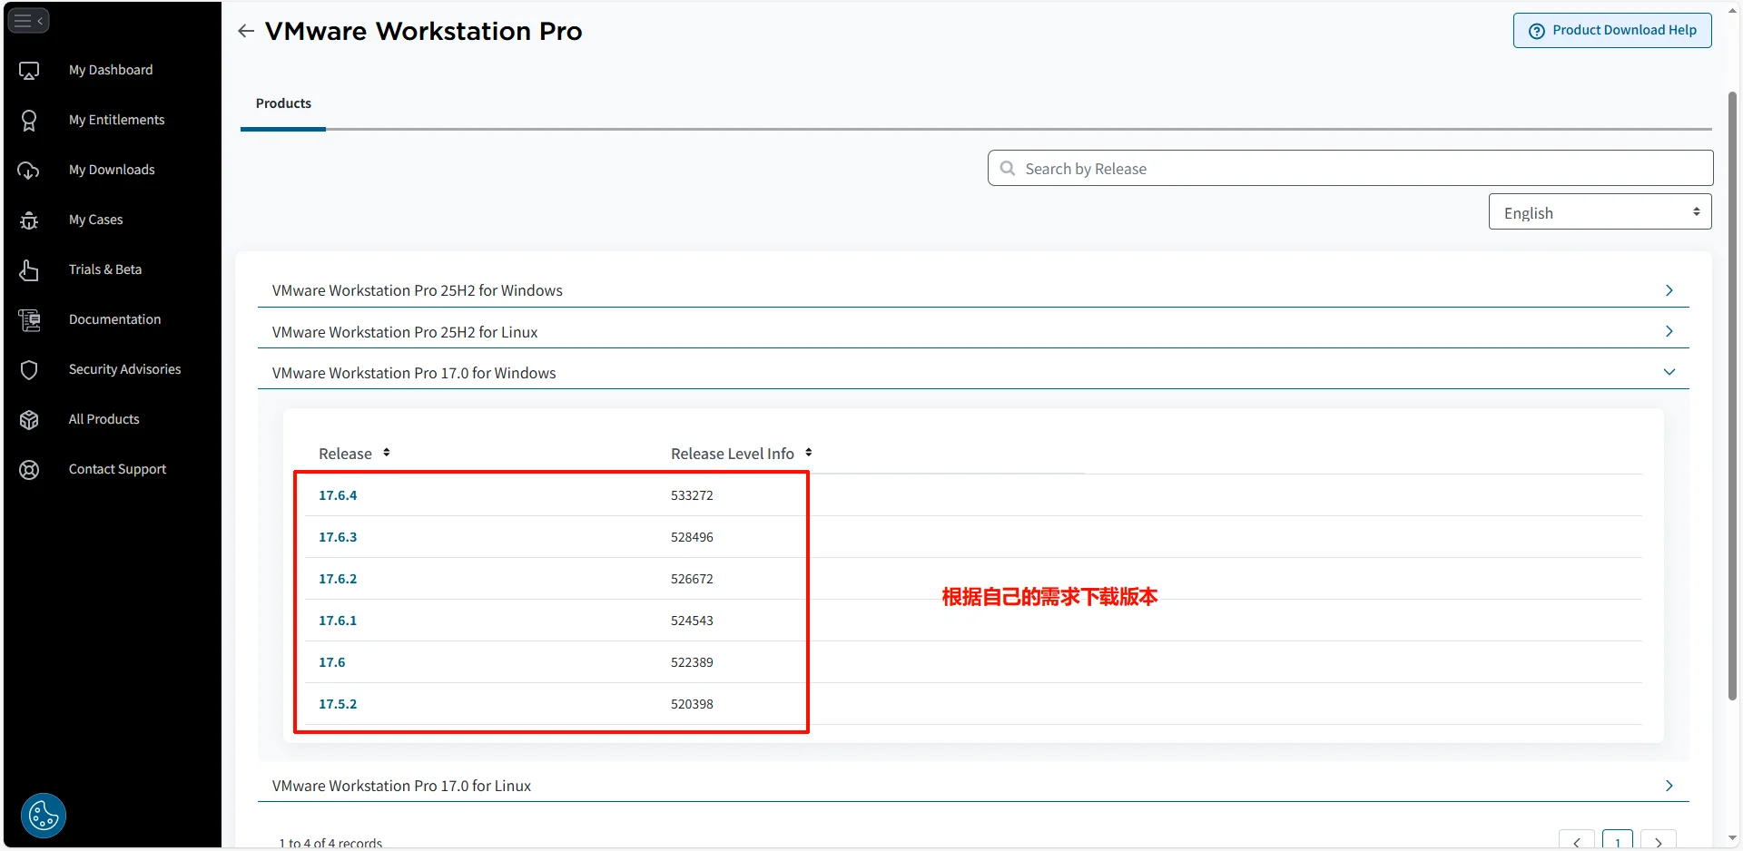
Task: Collapse the sidebar with the hamburger icon
Action: point(28,20)
